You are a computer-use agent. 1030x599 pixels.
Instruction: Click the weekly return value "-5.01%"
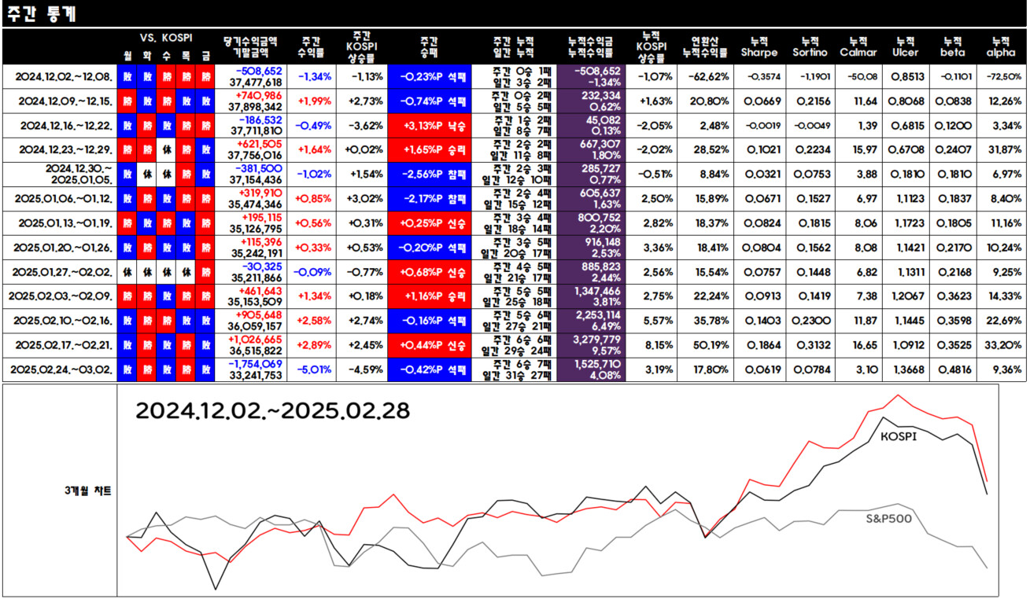tap(316, 369)
